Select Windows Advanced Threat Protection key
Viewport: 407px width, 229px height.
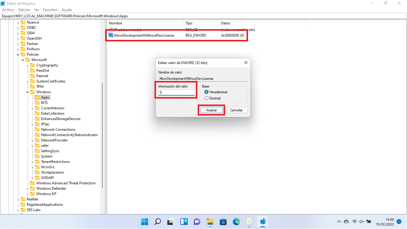(66, 183)
